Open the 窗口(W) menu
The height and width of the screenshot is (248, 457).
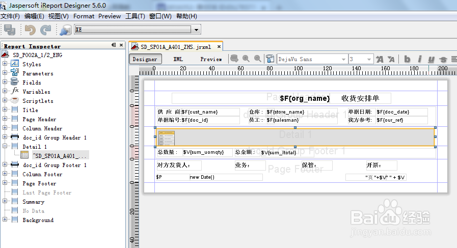pyautogui.click(x=160, y=16)
